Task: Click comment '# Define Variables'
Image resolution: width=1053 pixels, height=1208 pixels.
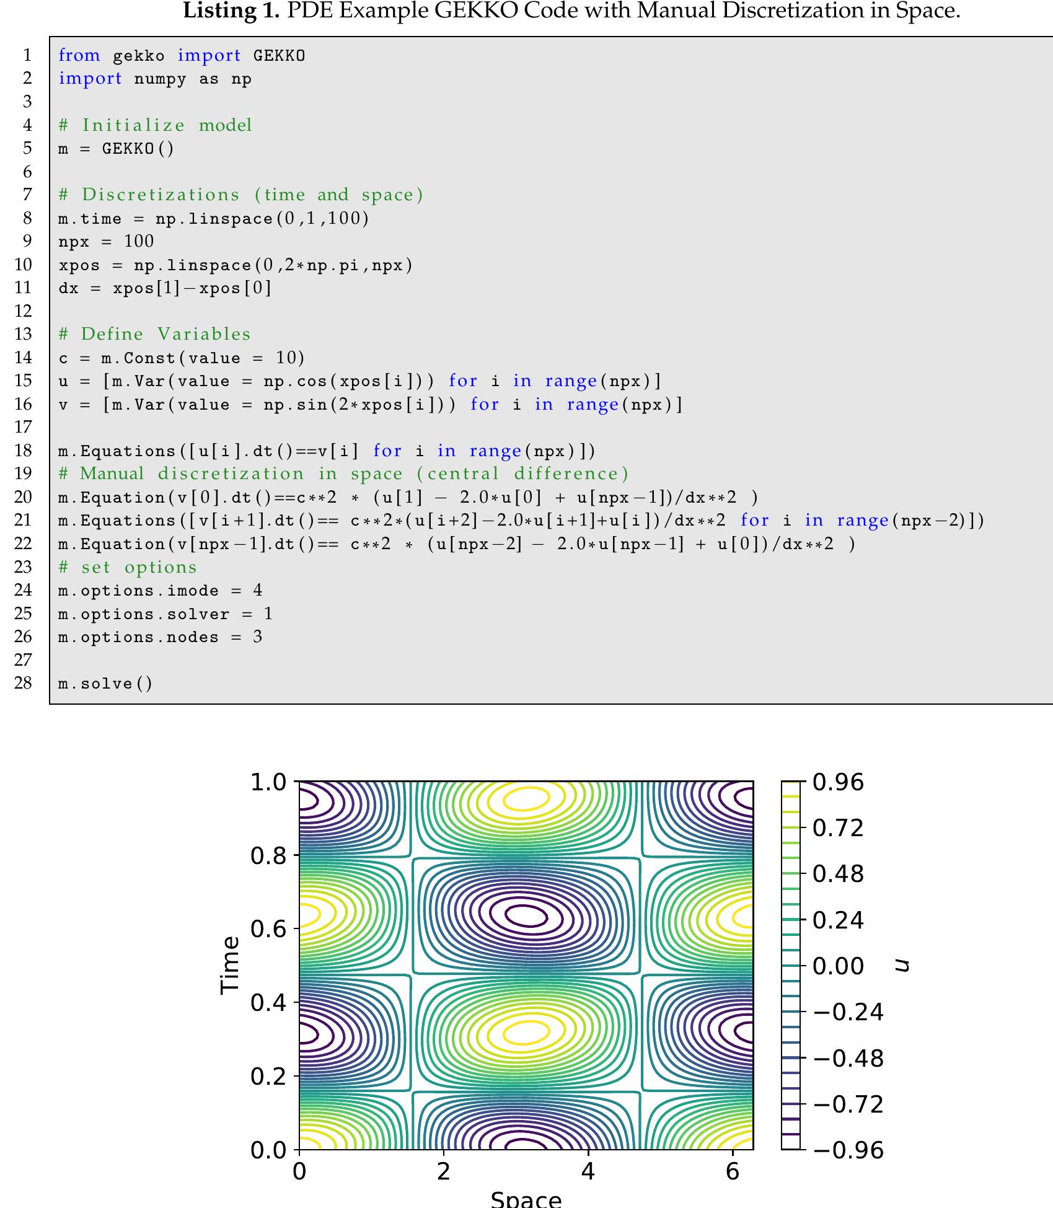Action: 154,335
